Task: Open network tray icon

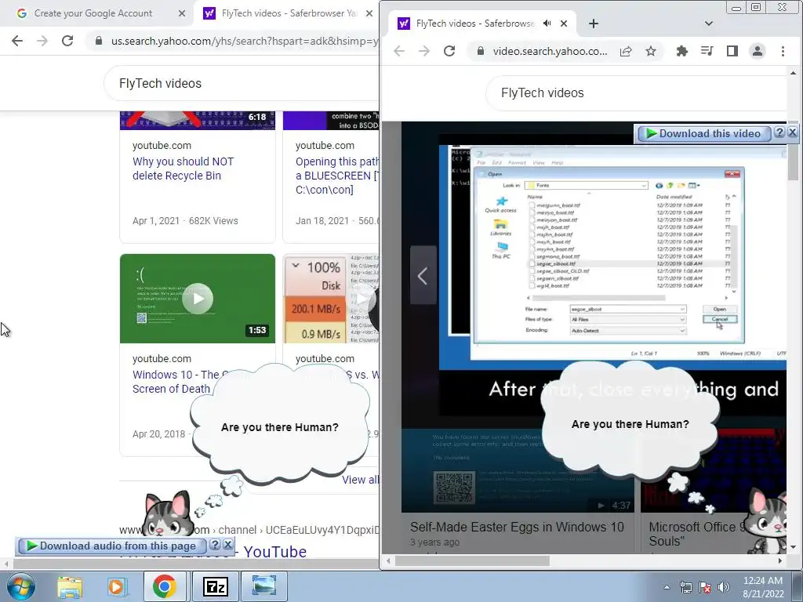Action: pos(685,587)
